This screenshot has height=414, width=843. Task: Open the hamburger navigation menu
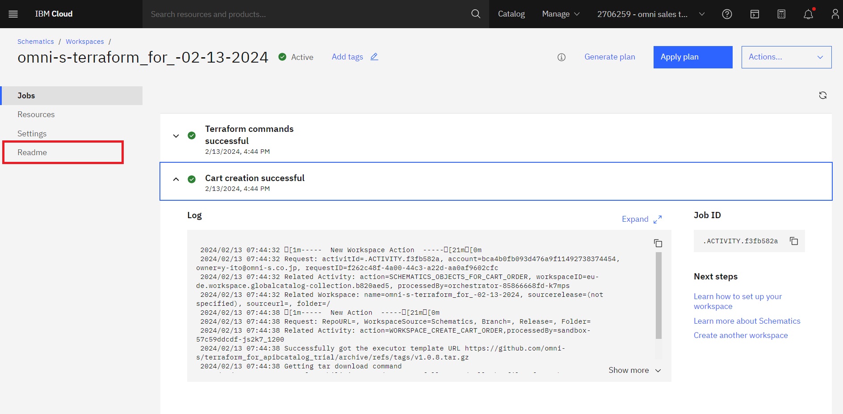[x=13, y=14]
